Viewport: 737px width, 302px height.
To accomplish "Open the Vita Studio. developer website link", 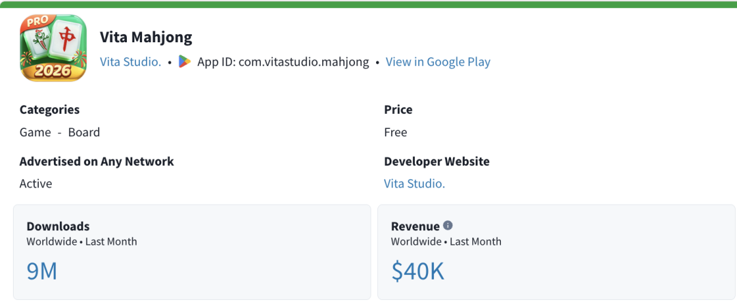I will [x=415, y=183].
